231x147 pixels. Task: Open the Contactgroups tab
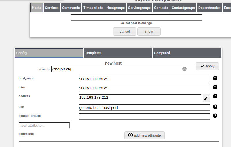click(x=183, y=8)
